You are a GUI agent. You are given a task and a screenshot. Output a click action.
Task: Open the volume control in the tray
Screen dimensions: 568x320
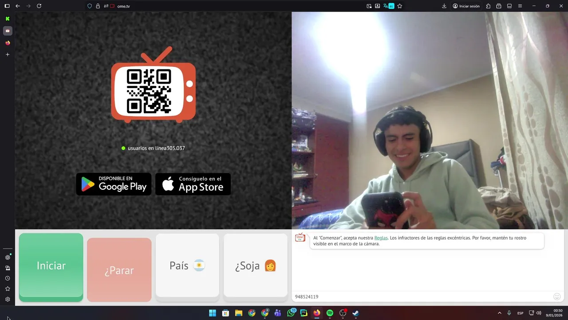tap(538, 313)
